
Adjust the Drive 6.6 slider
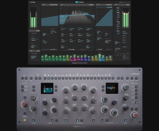coord(118,43)
